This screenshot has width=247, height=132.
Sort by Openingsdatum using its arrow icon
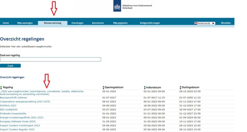point(103,87)
